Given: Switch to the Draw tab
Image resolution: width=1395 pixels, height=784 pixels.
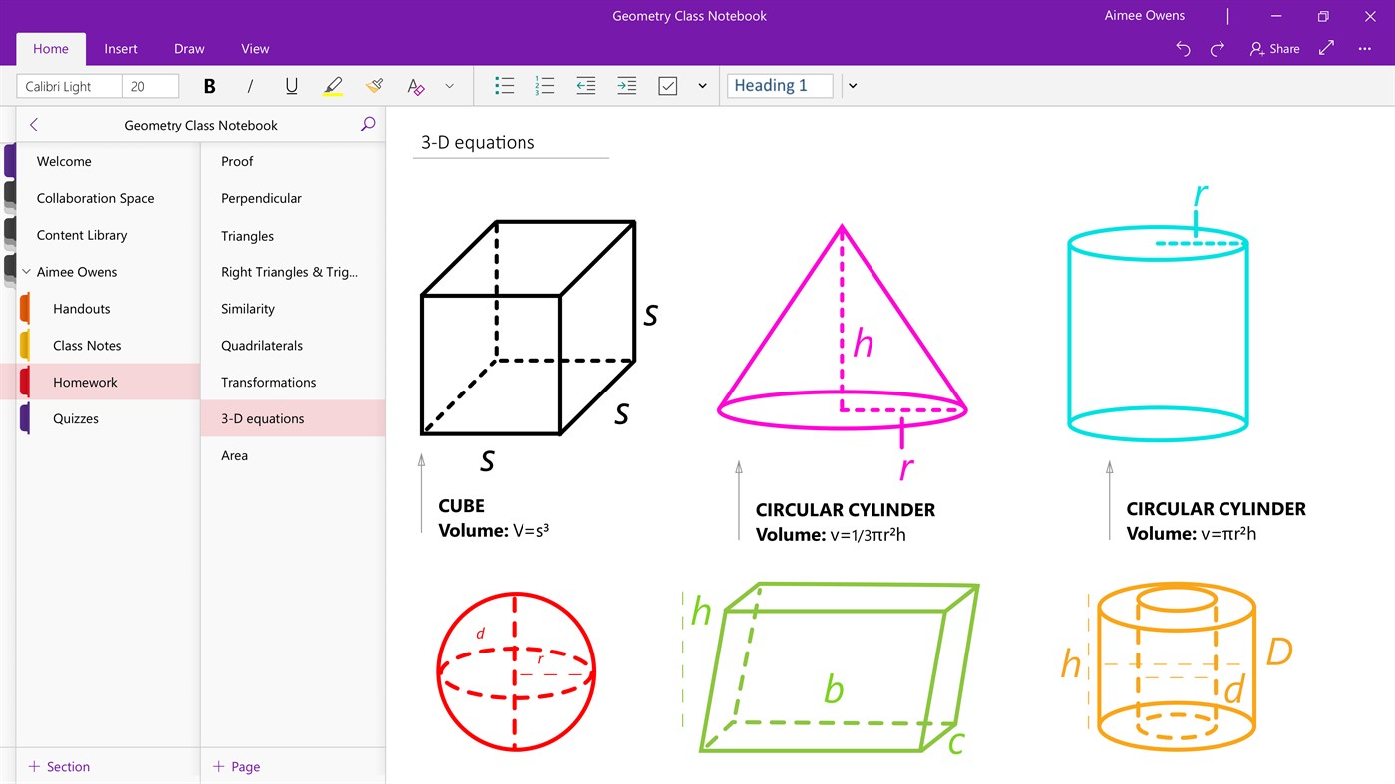Looking at the screenshot, I should (x=188, y=48).
